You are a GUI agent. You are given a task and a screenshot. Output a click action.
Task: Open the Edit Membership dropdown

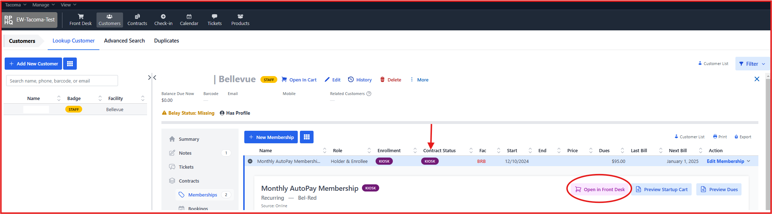click(728, 161)
